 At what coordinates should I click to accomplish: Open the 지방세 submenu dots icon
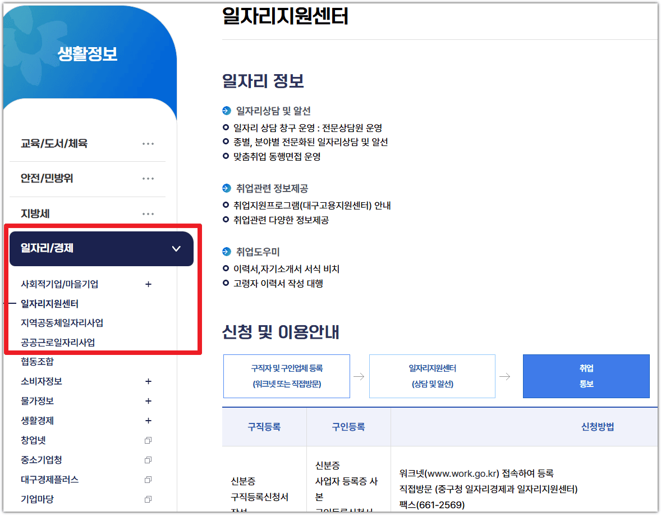pyautogui.click(x=148, y=213)
